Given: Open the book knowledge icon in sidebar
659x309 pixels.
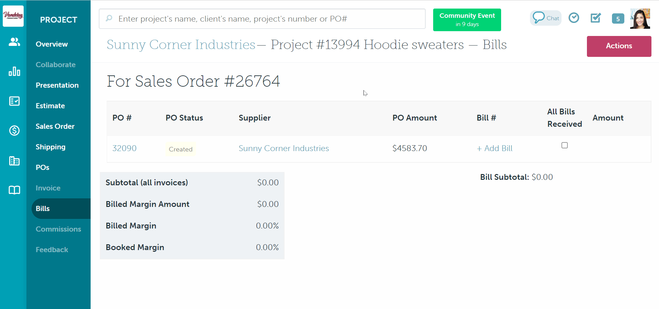Looking at the screenshot, I should (x=14, y=190).
